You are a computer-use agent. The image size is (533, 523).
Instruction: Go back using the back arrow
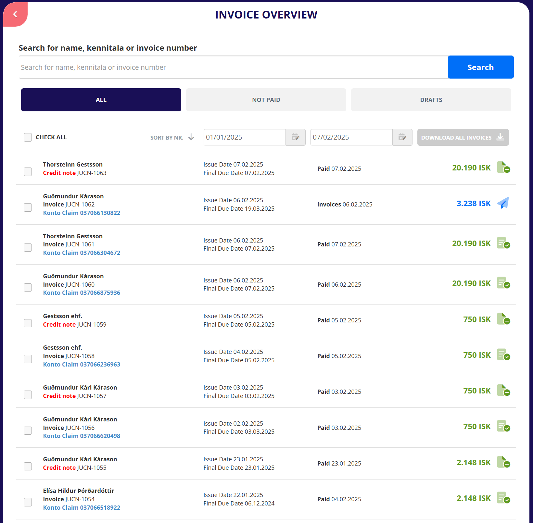[15, 14]
